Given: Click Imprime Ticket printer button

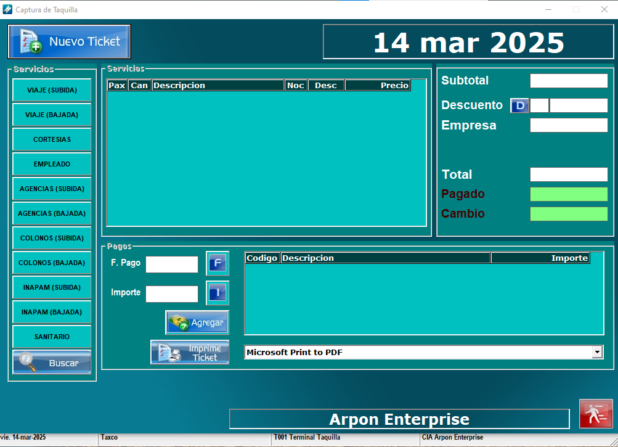Looking at the screenshot, I should coord(190,352).
